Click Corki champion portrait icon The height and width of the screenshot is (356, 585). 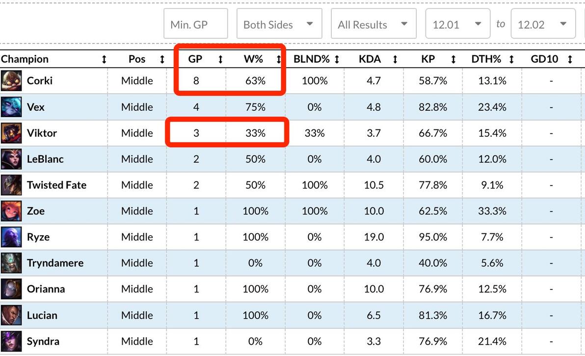point(11,81)
